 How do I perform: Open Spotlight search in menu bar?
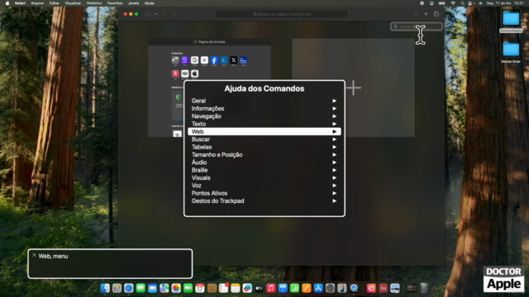tap(463, 3)
